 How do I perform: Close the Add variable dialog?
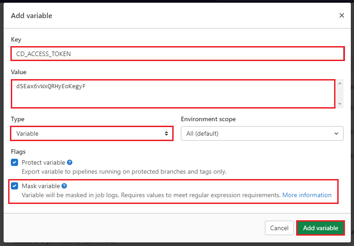pos(341,15)
